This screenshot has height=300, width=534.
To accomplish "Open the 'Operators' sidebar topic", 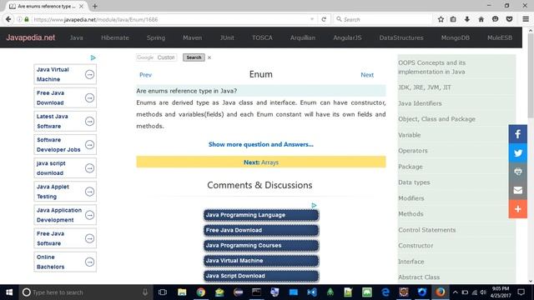I will tap(413, 151).
